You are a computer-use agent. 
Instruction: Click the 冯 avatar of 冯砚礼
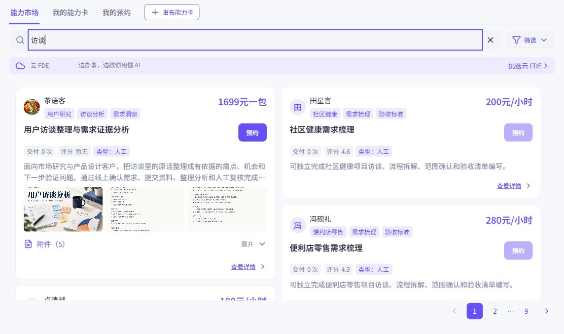298,225
